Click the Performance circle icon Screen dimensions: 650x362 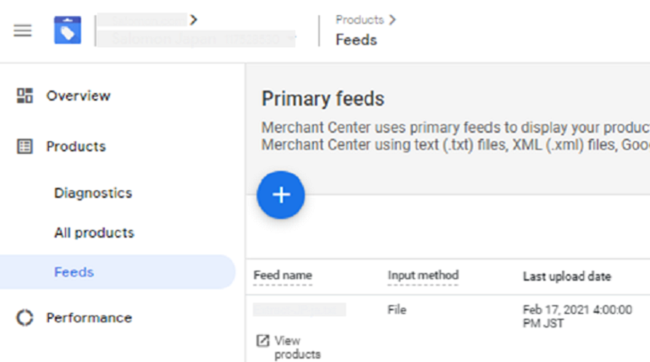[x=25, y=318]
